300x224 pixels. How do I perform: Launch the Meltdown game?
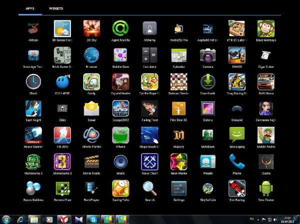coord(208,135)
